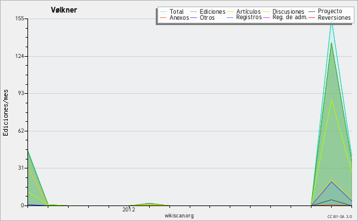Click the Otros legend label

click(207, 17)
